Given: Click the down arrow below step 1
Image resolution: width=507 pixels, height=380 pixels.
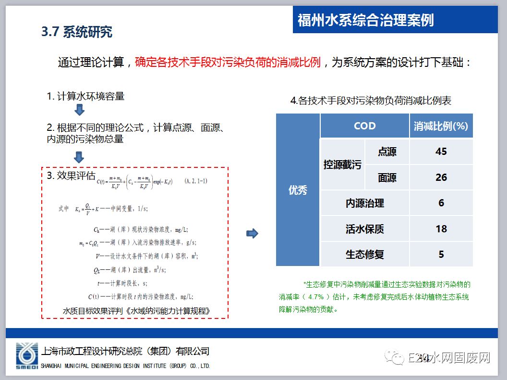Looking at the screenshot, I should click(x=79, y=110).
